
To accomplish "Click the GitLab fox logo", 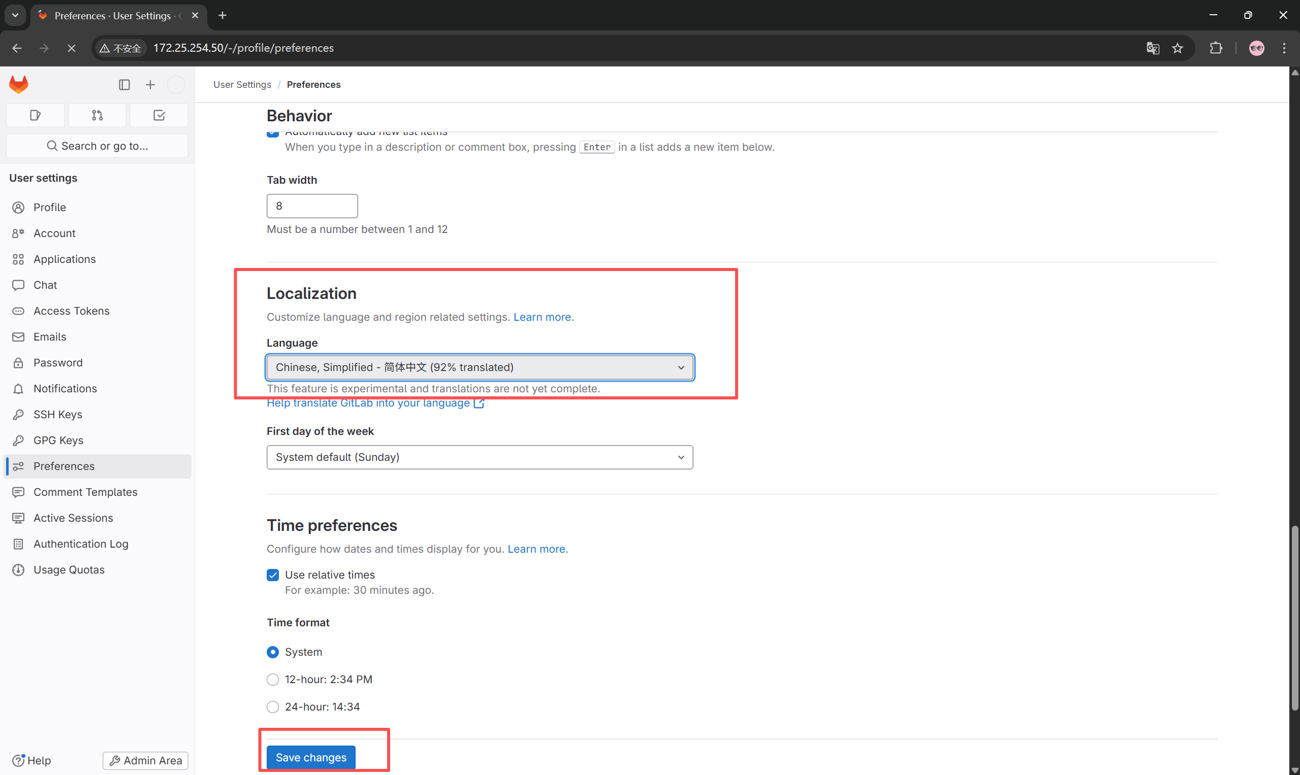I will tap(19, 84).
